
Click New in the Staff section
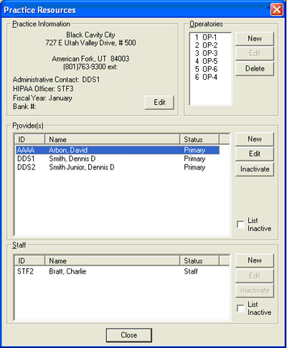pyautogui.click(x=255, y=260)
